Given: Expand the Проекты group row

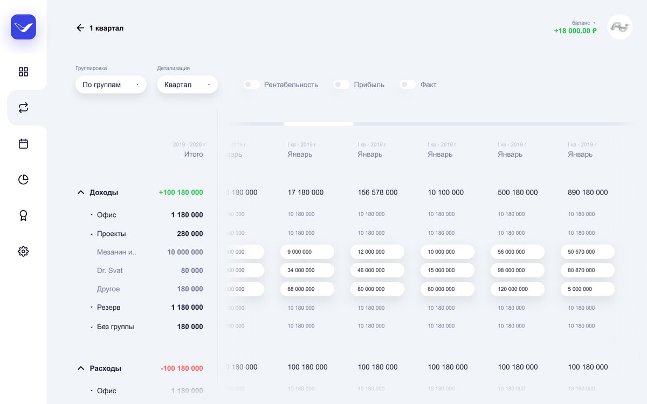Looking at the screenshot, I should (92, 234).
